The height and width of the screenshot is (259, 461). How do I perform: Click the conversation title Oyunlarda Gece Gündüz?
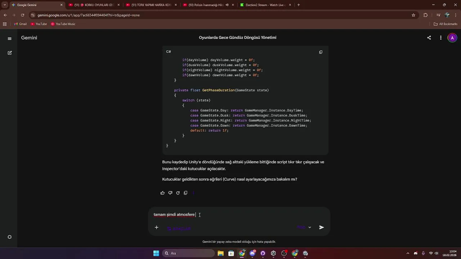click(238, 38)
